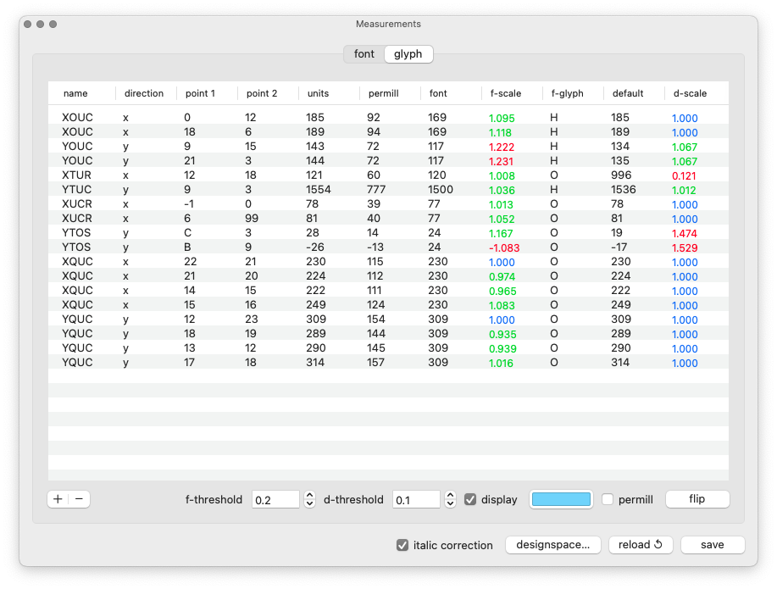
Task: Click the f-threshold stepper arrows
Action: [309, 499]
